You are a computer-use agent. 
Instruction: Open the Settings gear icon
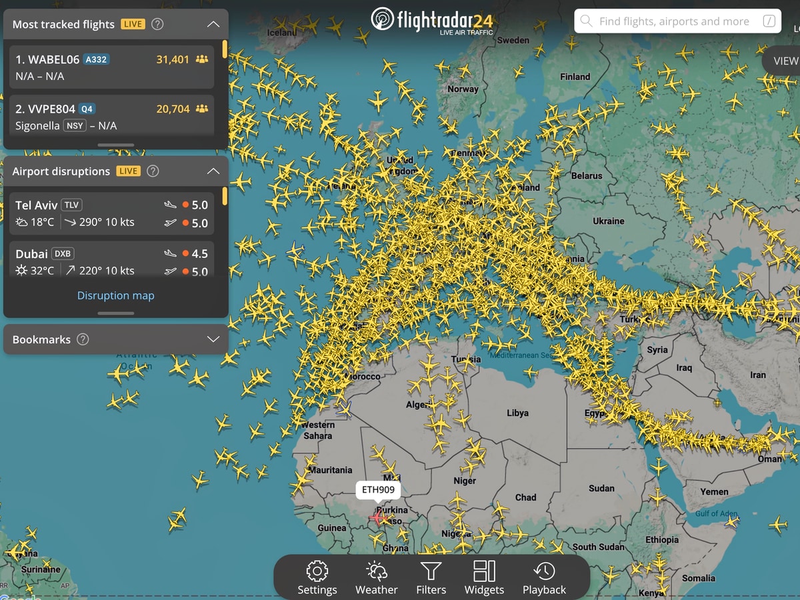(317, 577)
